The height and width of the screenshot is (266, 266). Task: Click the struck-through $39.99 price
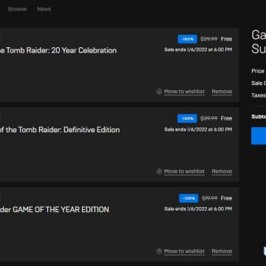pyautogui.click(x=209, y=118)
